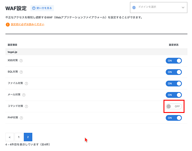Click help icon beside ファイル対策
192x151 pixels.
click(x=26, y=84)
